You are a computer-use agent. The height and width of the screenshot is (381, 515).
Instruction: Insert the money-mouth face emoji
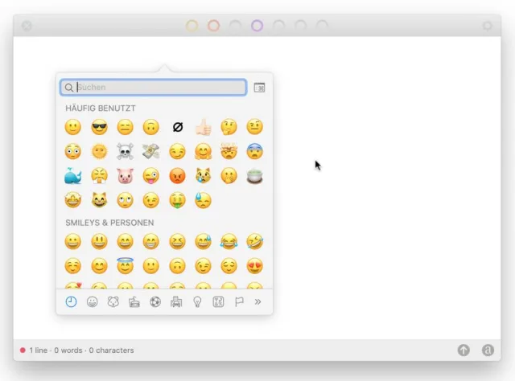click(178, 200)
